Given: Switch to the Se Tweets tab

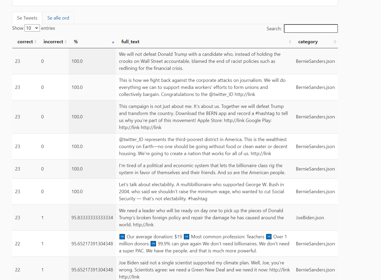Looking at the screenshot, I should tap(27, 18).
